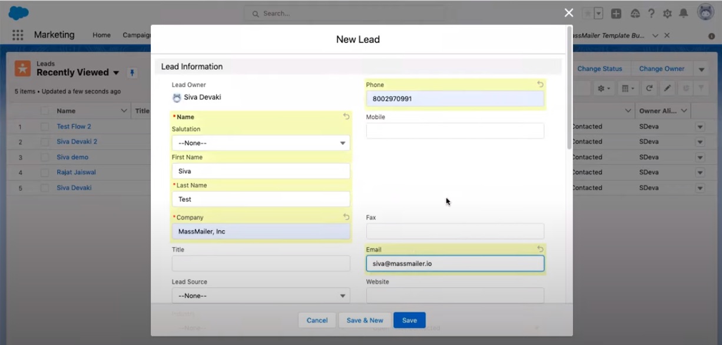Image resolution: width=722 pixels, height=345 pixels.
Task: Save the new lead
Action: click(x=409, y=320)
